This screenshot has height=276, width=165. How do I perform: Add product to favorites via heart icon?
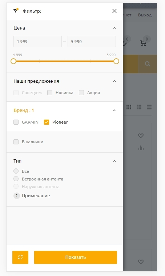coord(141,136)
